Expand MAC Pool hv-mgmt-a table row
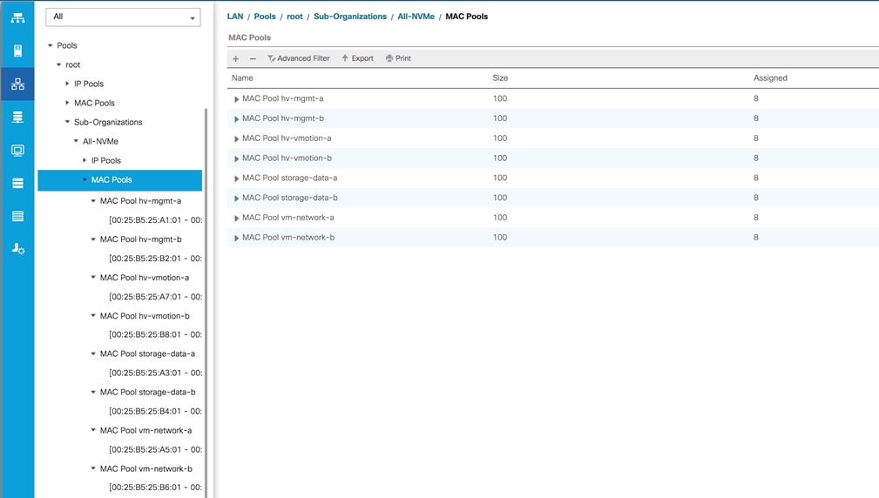Screen dimensions: 879x498 [237, 99]
